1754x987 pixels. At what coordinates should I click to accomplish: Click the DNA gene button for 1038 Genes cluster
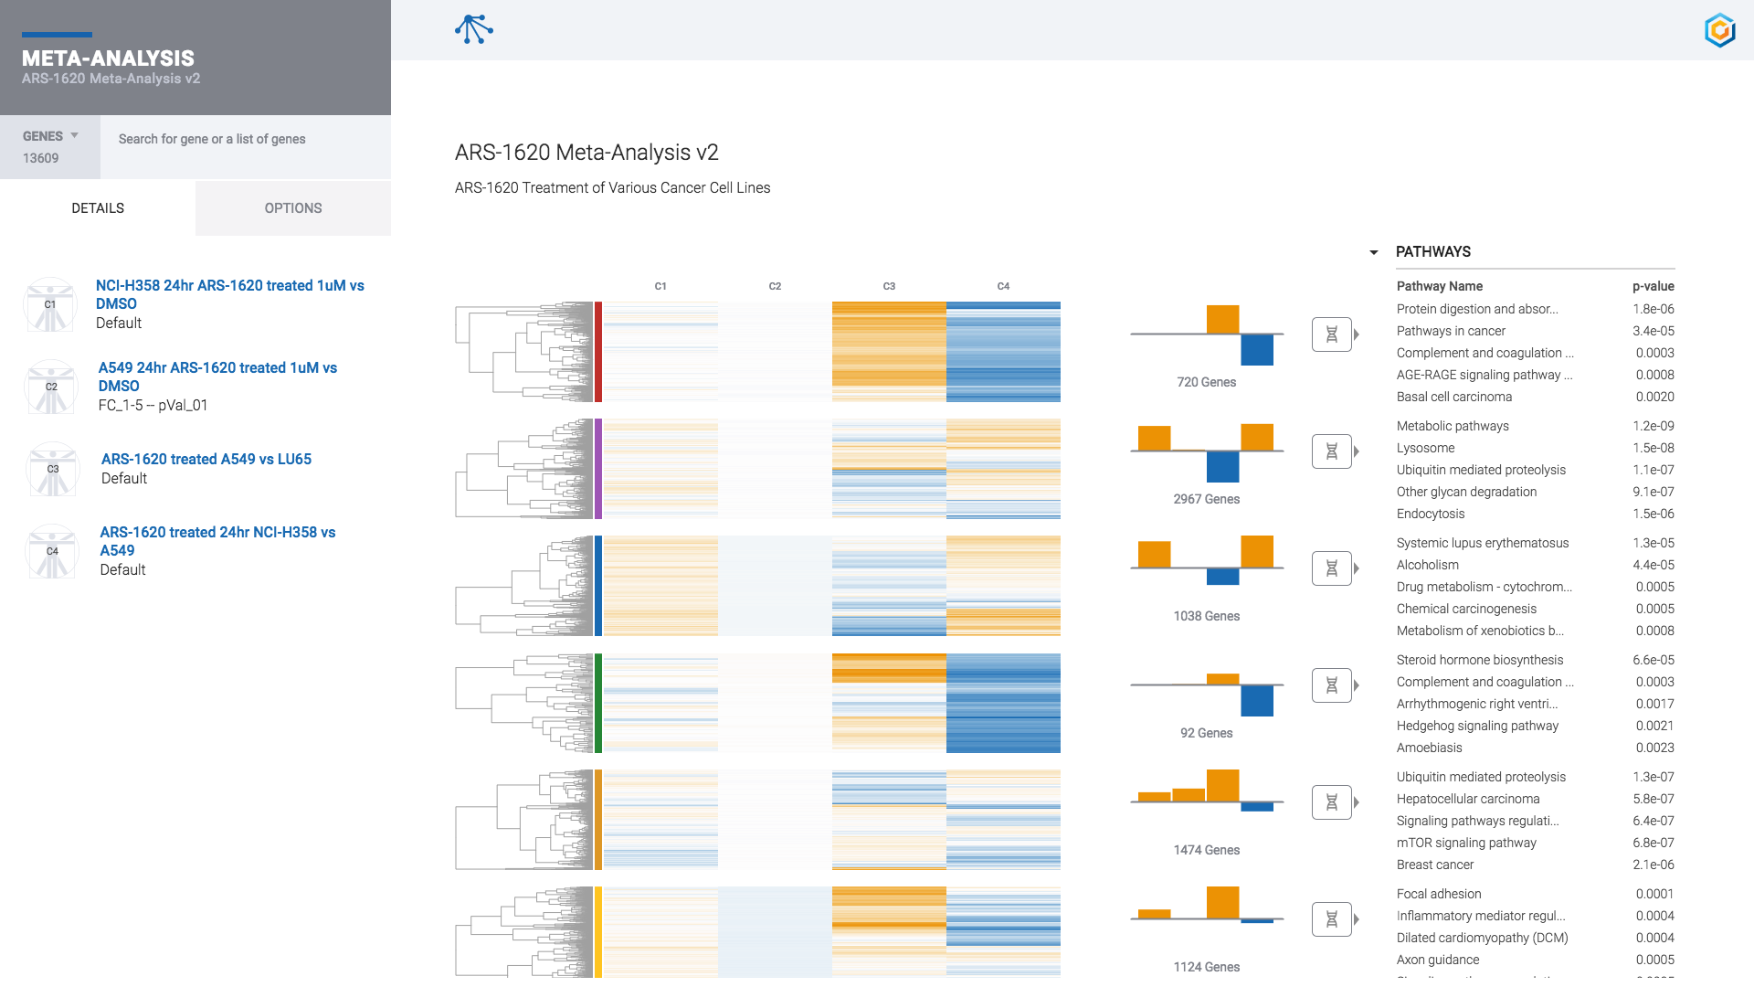click(x=1331, y=568)
